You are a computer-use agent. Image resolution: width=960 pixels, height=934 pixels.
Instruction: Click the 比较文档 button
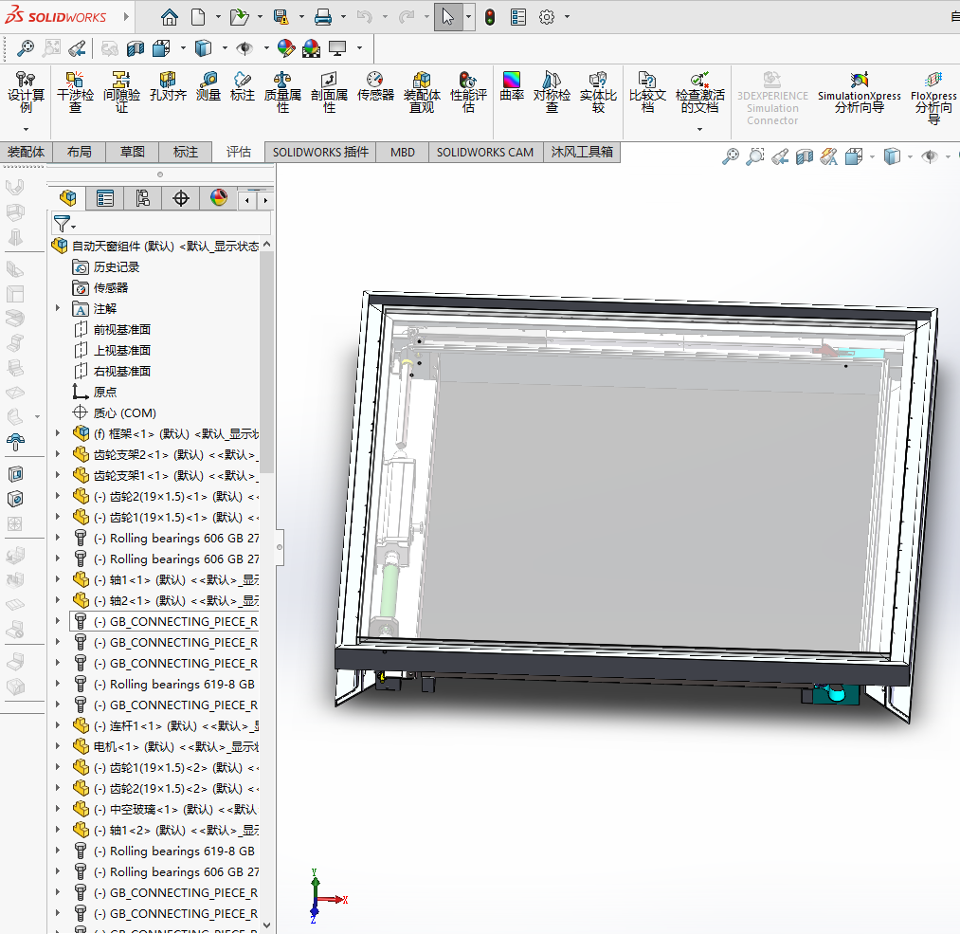(648, 90)
